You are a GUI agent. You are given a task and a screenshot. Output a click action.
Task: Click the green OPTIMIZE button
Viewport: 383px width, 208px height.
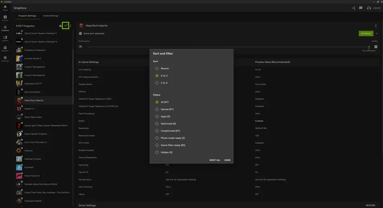[366, 34]
